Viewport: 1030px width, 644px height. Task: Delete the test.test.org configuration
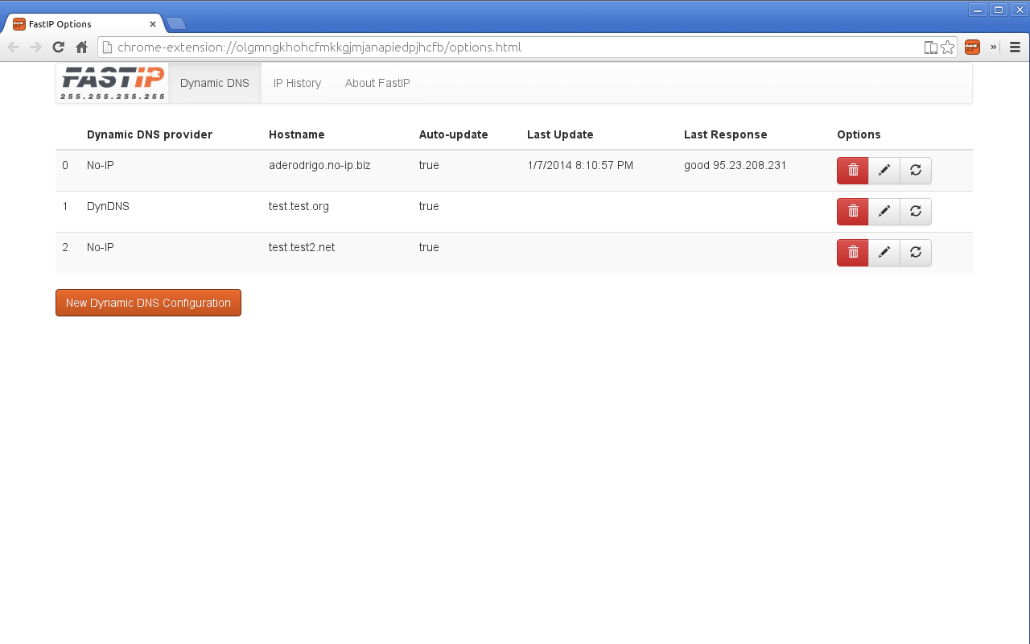pyautogui.click(x=853, y=212)
